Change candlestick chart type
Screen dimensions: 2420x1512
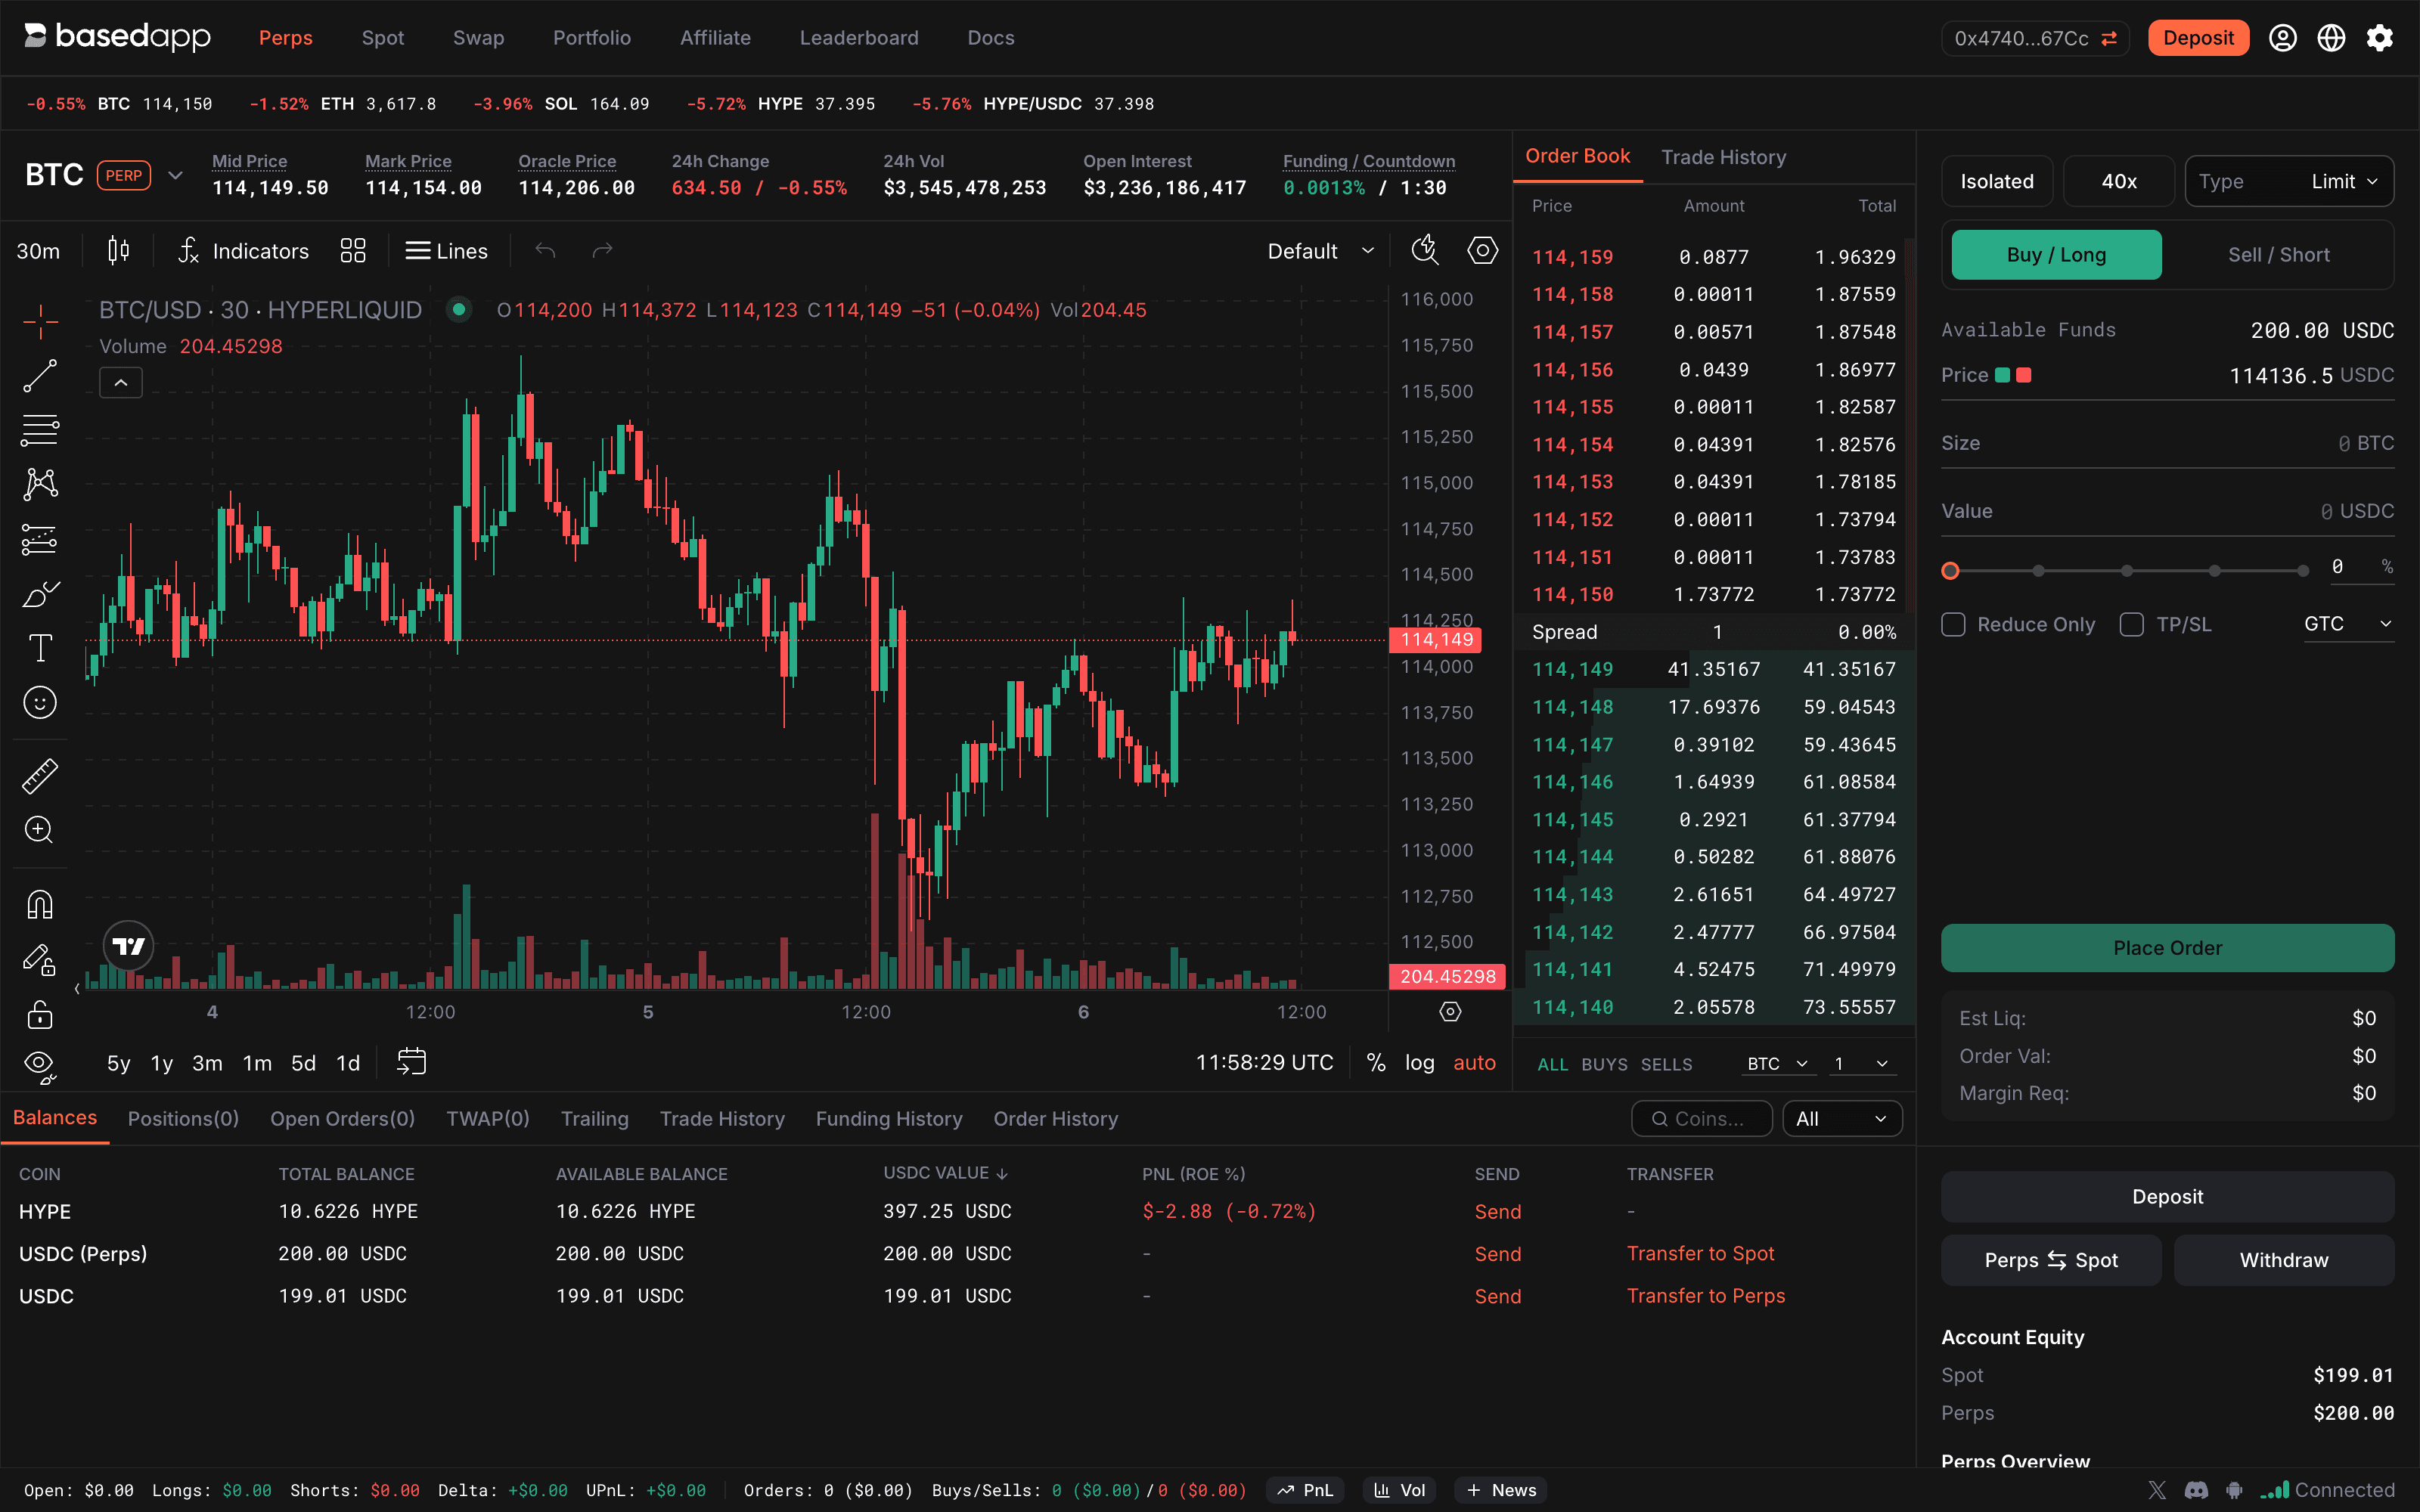tap(118, 250)
